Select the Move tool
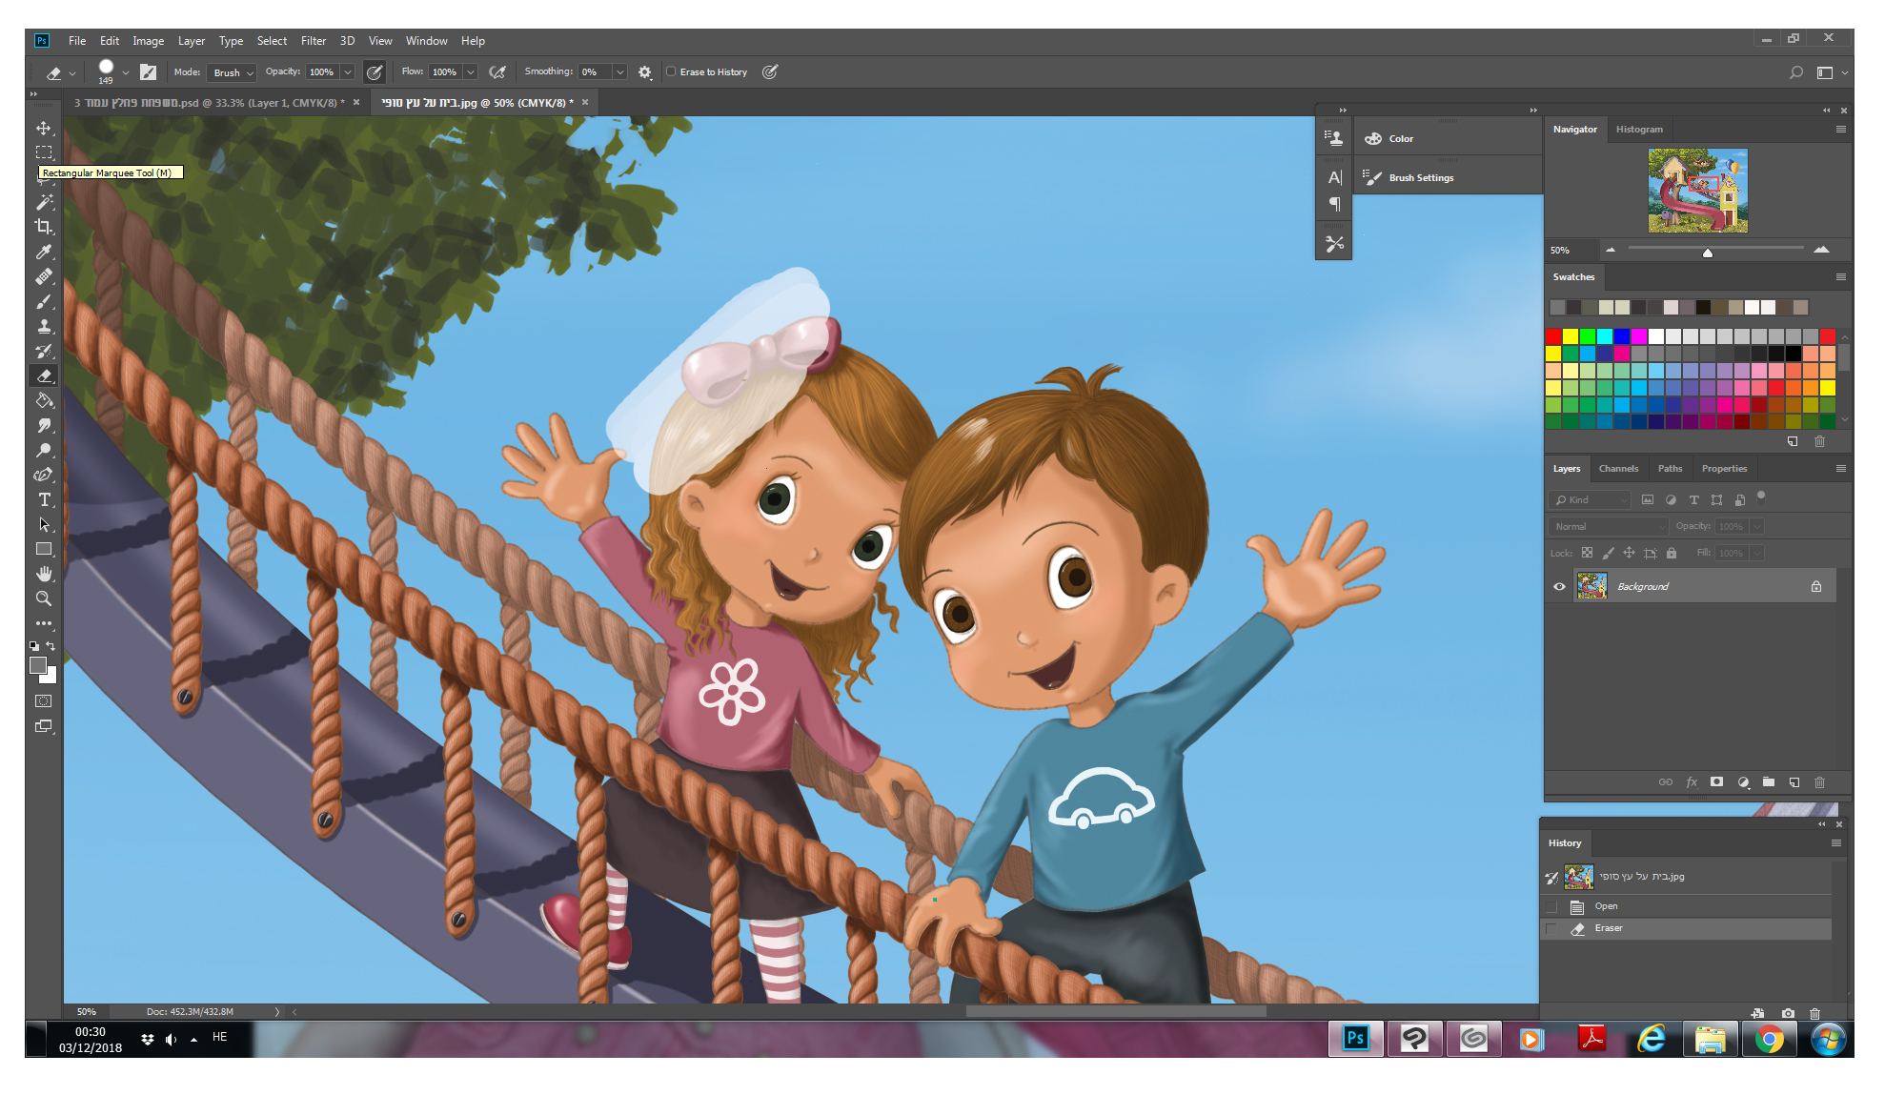 44,128
